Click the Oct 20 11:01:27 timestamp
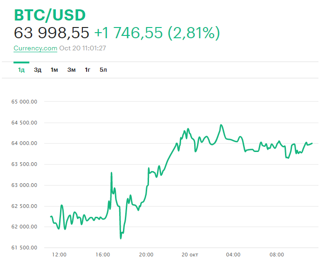332x269 pixels. (82, 48)
